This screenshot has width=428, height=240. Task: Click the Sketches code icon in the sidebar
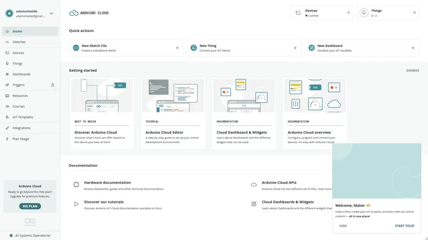(x=7, y=42)
